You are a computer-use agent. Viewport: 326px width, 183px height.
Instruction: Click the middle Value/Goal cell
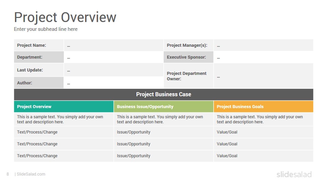[264, 144]
